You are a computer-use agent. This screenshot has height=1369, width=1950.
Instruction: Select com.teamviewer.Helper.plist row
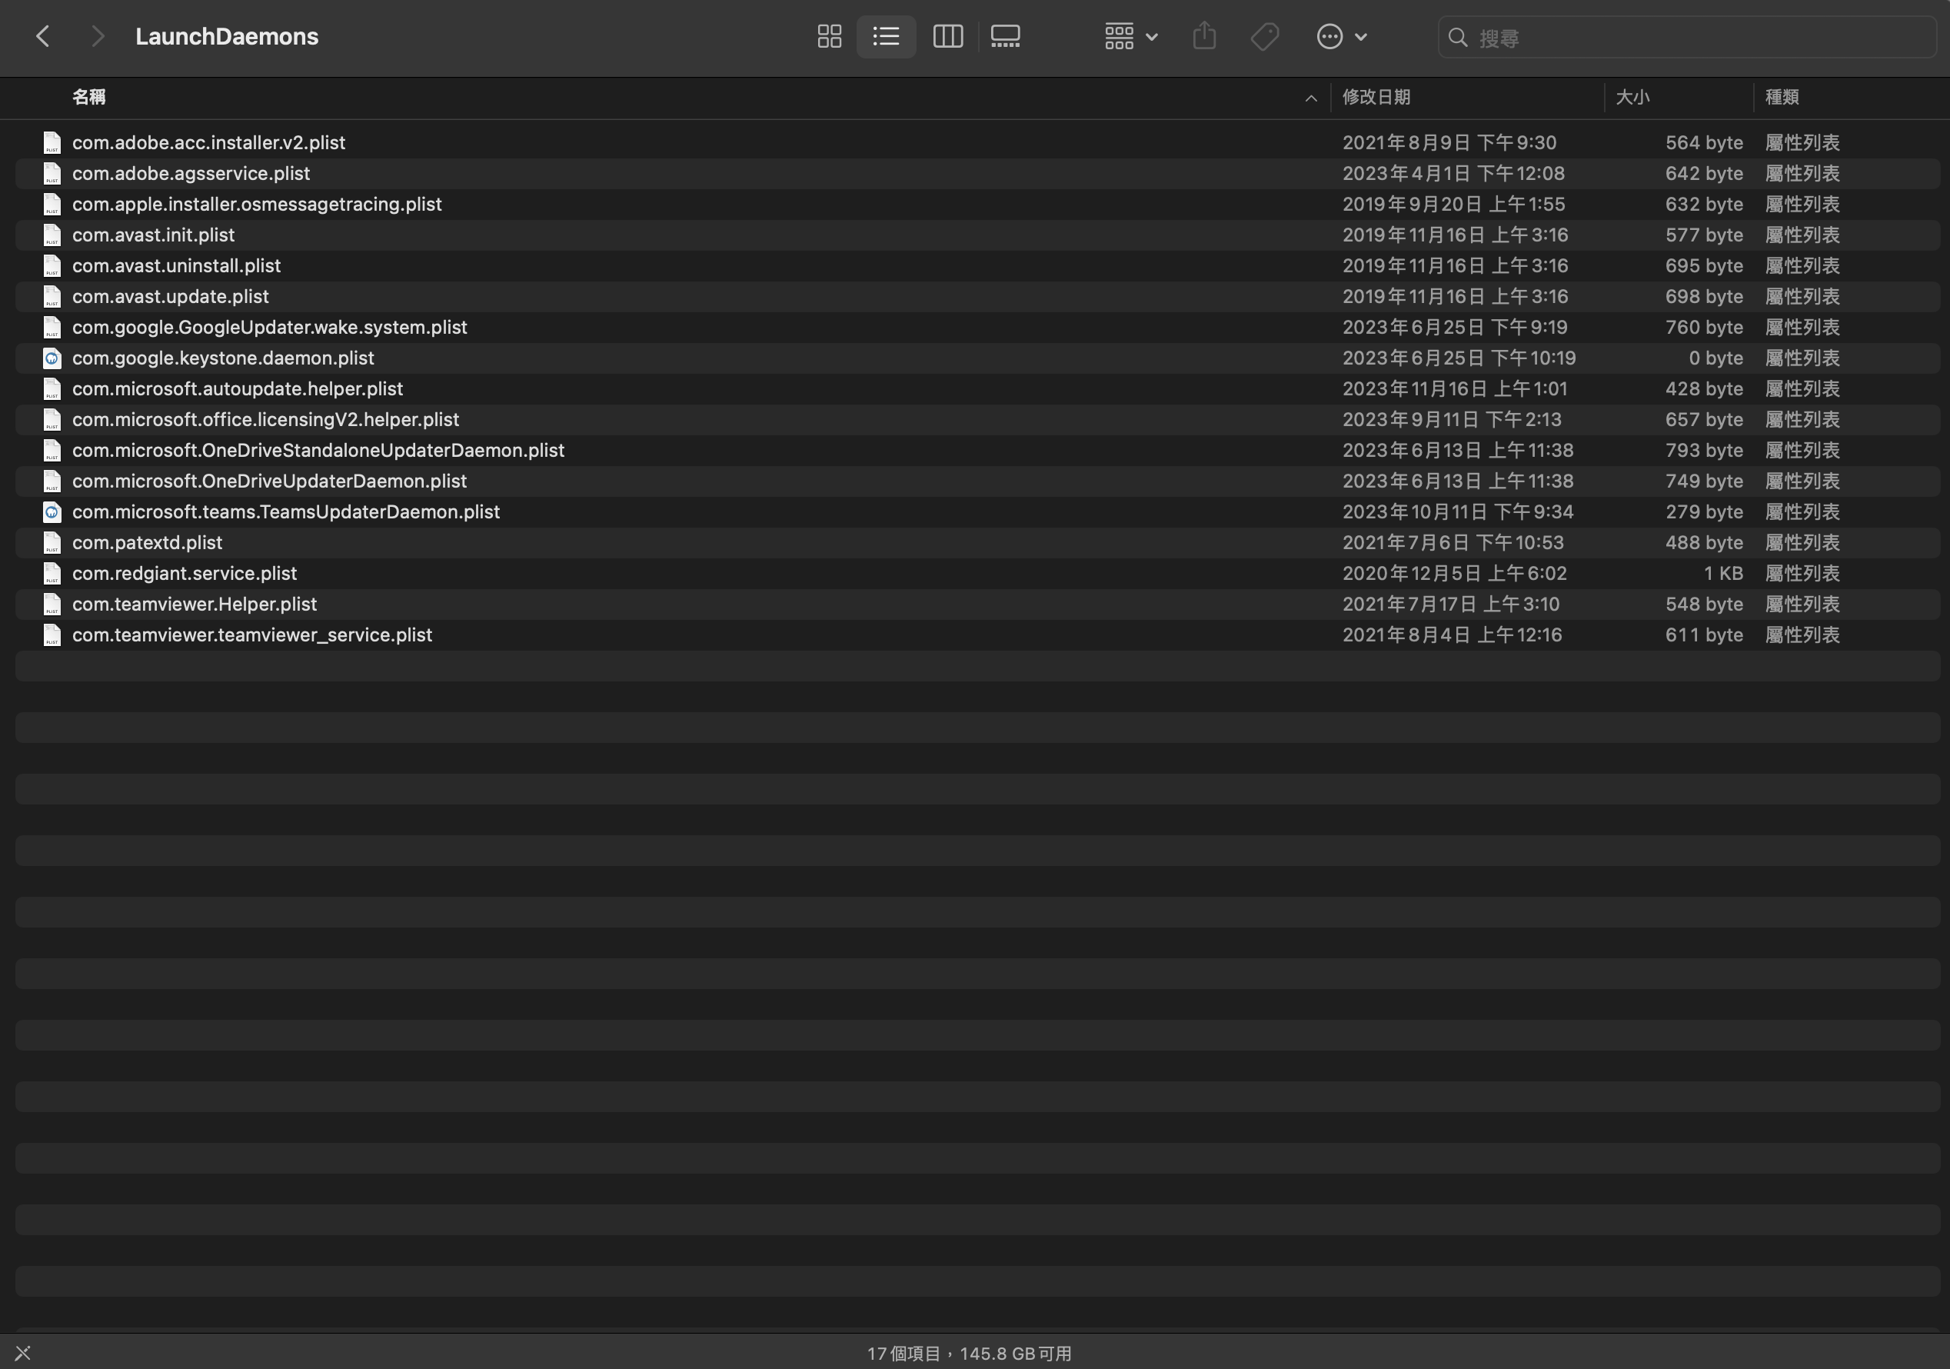pyautogui.click(x=195, y=604)
